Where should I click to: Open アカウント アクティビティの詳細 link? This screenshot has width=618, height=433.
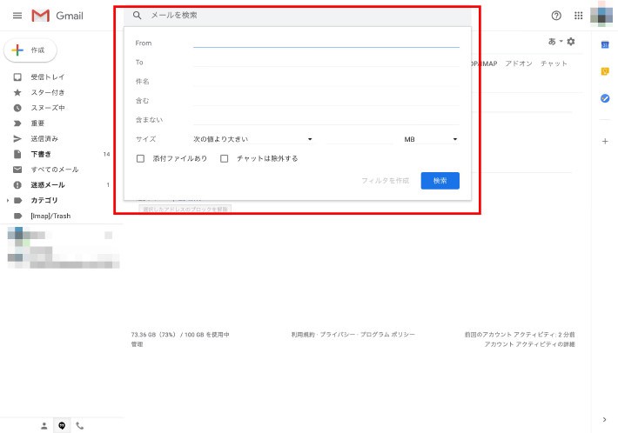coord(529,344)
